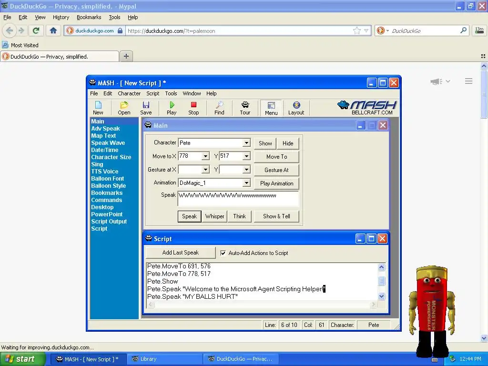This screenshot has width=488, height=366.
Task: Click the Script editor horizontal scrollbar track
Action: coord(262,304)
